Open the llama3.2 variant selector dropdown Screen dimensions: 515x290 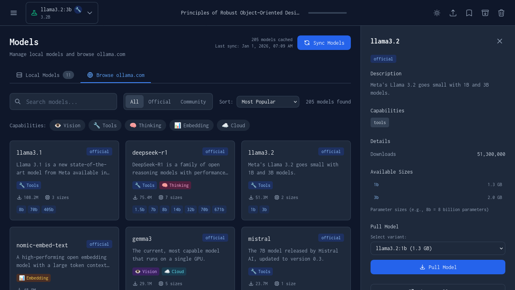tap(438, 248)
